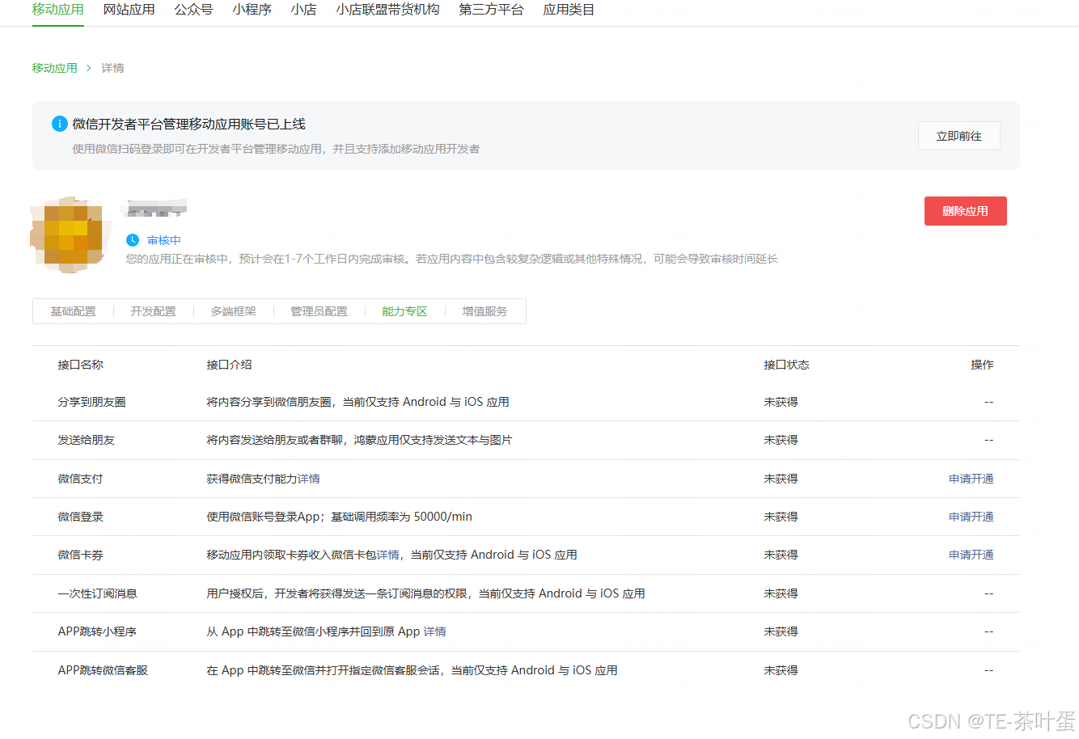Switch to the 移动应用 top tab
Screen dimensions: 1079x739
(x=58, y=10)
